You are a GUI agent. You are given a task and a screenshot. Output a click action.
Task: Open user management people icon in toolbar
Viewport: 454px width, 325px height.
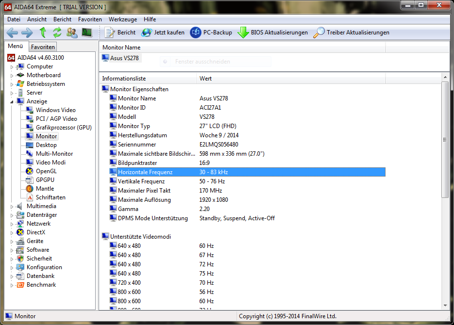click(x=72, y=32)
